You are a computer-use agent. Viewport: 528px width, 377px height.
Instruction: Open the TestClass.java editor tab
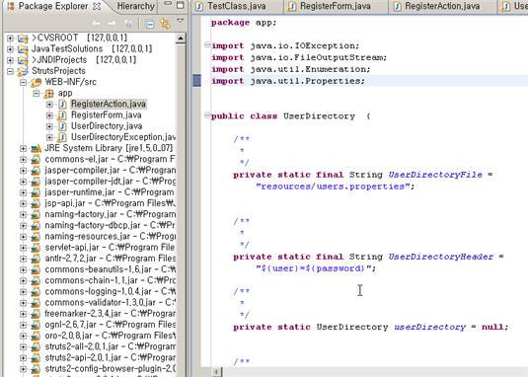(x=237, y=6)
